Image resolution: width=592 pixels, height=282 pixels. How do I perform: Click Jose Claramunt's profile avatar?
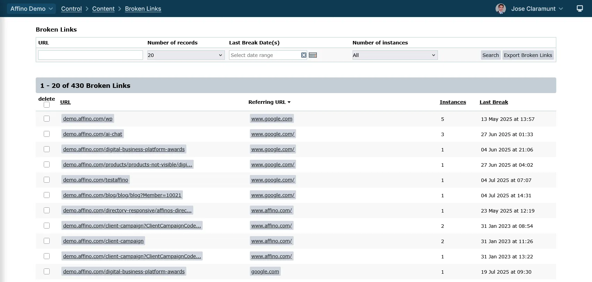[x=500, y=9]
